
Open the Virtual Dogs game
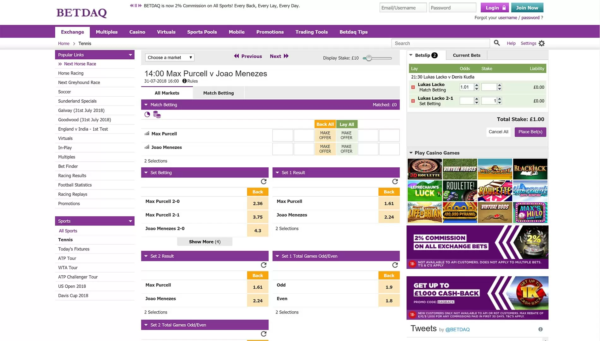pyautogui.click(x=495, y=212)
